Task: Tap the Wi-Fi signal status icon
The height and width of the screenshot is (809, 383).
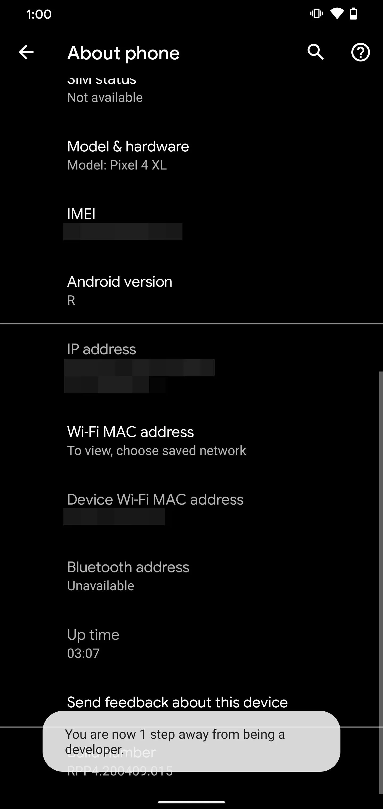Action: pos(336,14)
